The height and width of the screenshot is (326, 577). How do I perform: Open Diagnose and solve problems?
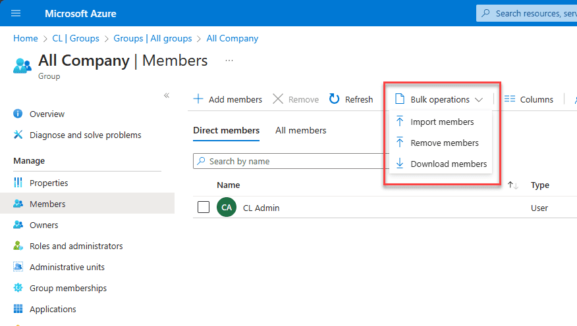87,135
